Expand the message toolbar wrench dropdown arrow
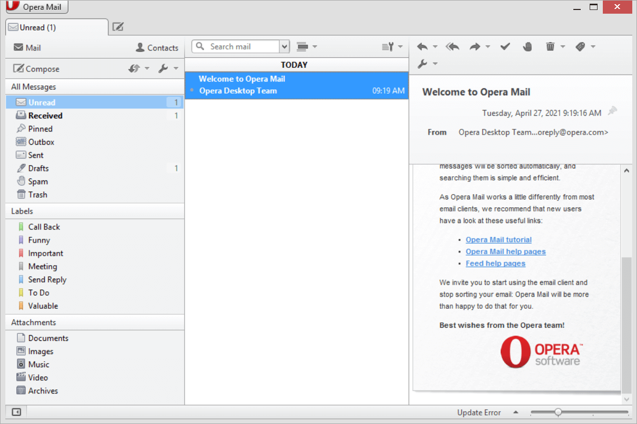 click(x=435, y=64)
